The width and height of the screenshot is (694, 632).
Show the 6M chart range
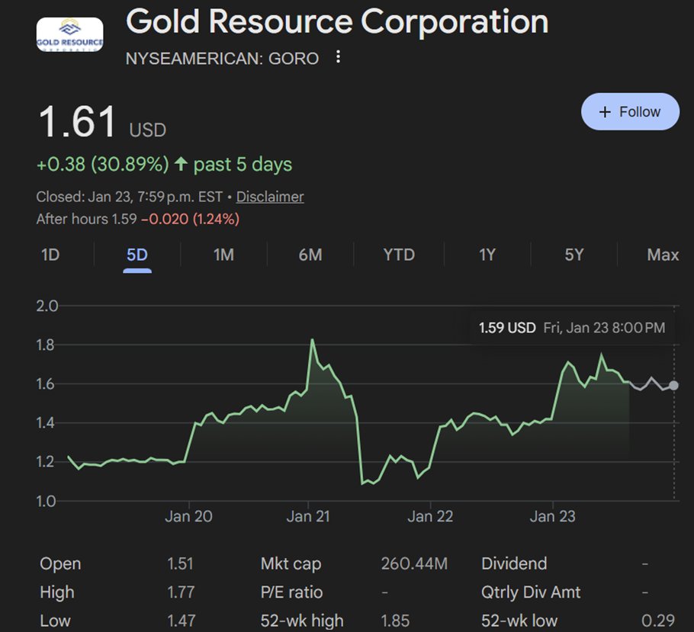(x=310, y=255)
